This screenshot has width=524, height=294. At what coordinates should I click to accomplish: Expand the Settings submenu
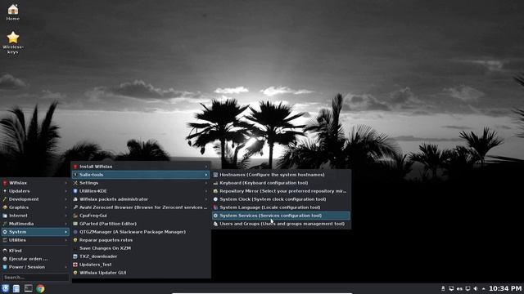coord(141,183)
